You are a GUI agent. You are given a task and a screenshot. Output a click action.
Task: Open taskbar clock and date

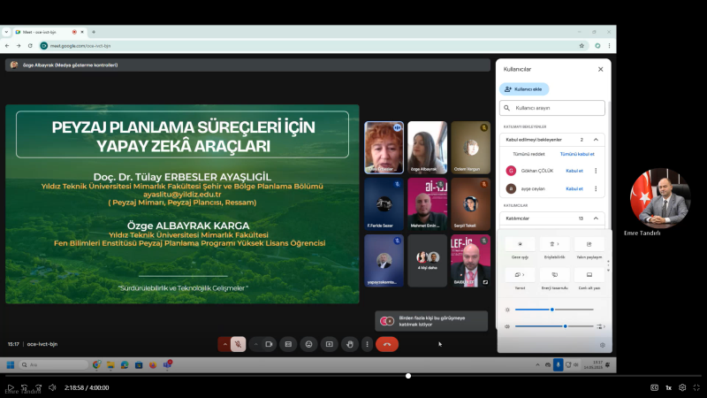click(594, 364)
